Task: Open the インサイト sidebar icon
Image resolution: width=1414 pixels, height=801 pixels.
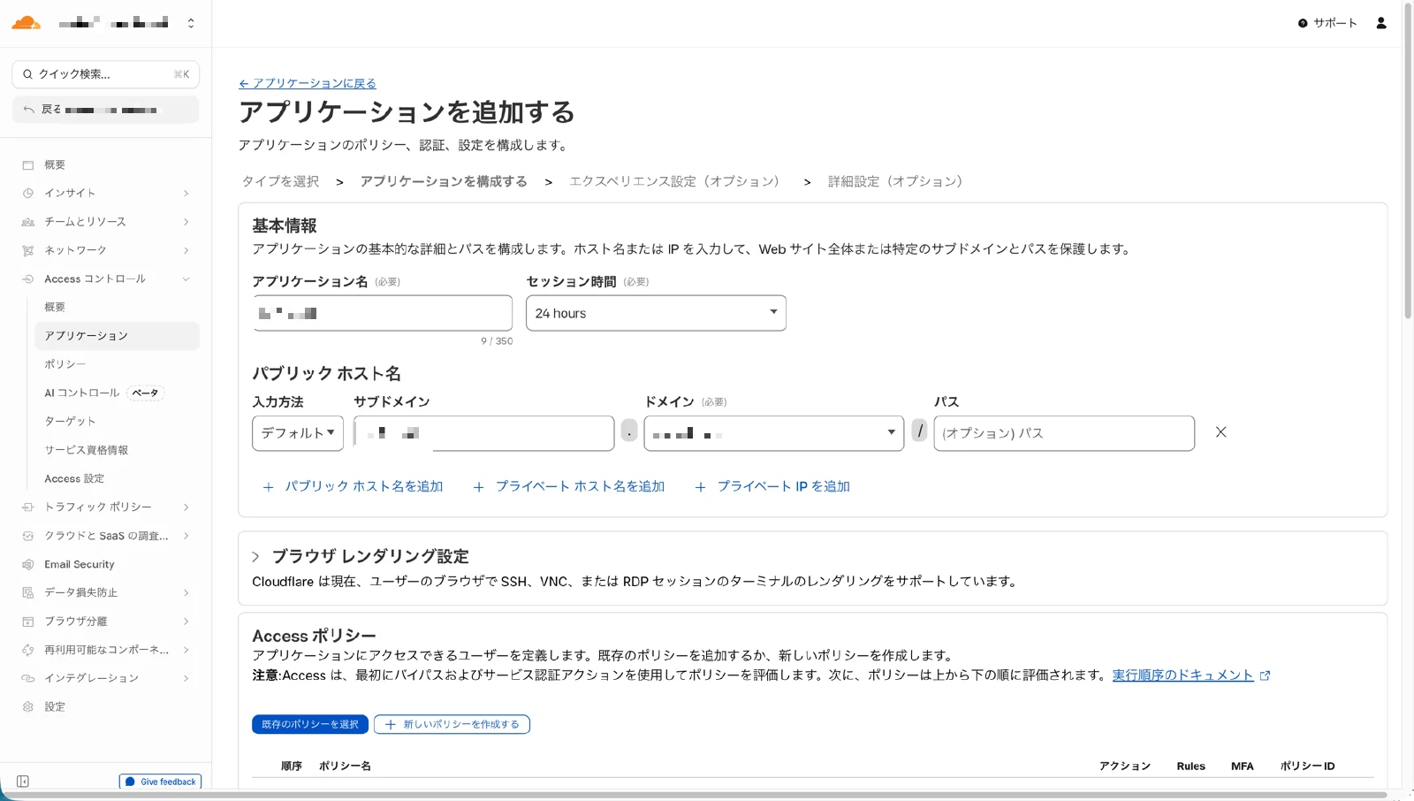Action: (27, 193)
